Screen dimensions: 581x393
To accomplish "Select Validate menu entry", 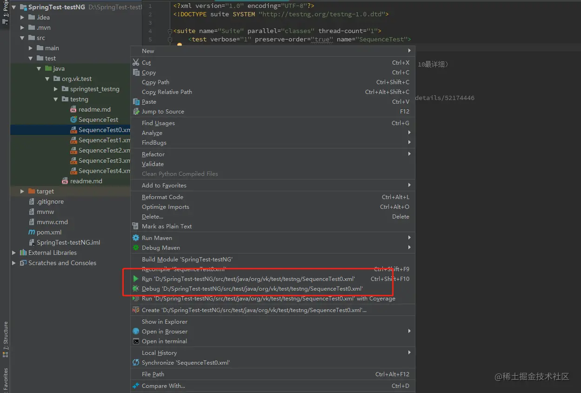I will (x=273, y=164).
